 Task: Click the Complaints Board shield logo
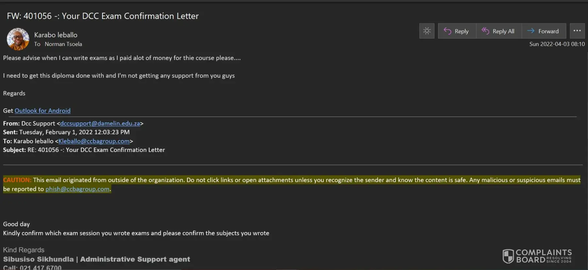(x=508, y=256)
